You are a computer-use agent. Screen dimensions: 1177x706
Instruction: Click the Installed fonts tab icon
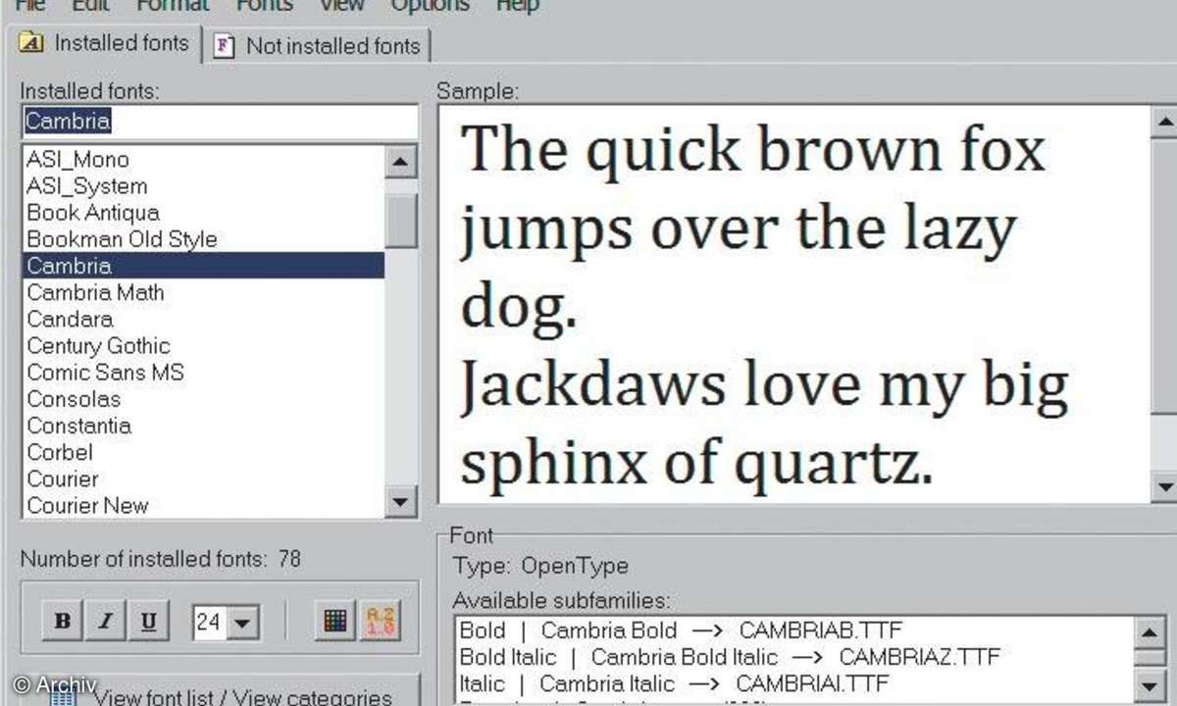pyautogui.click(x=31, y=42)
